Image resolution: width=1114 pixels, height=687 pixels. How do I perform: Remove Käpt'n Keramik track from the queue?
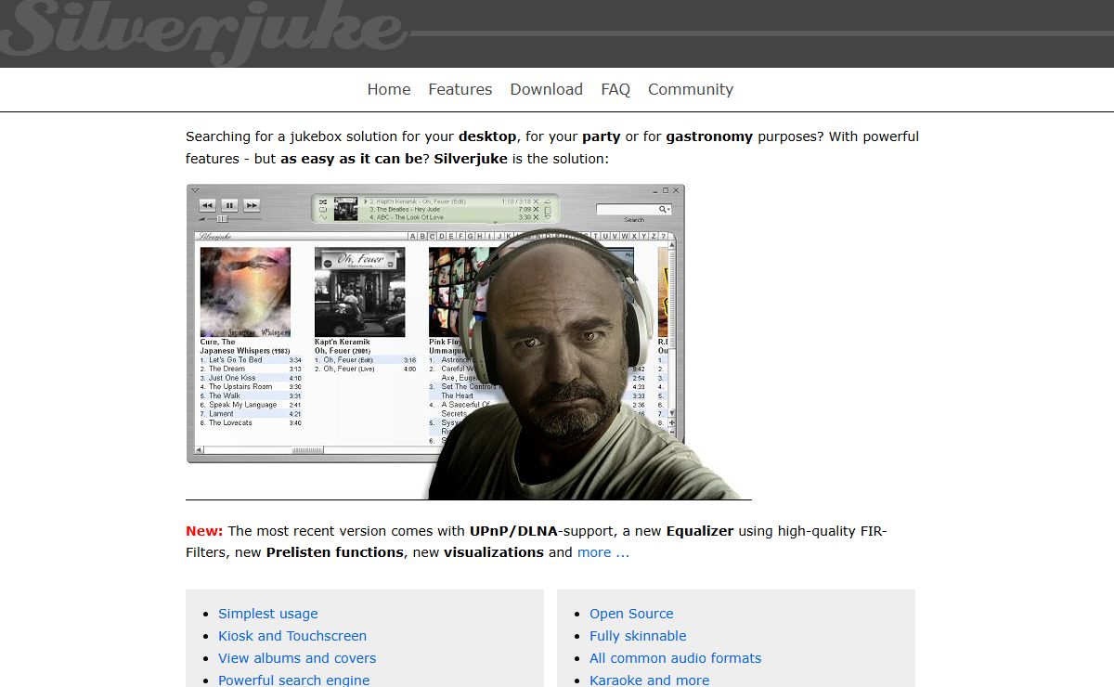536,201
